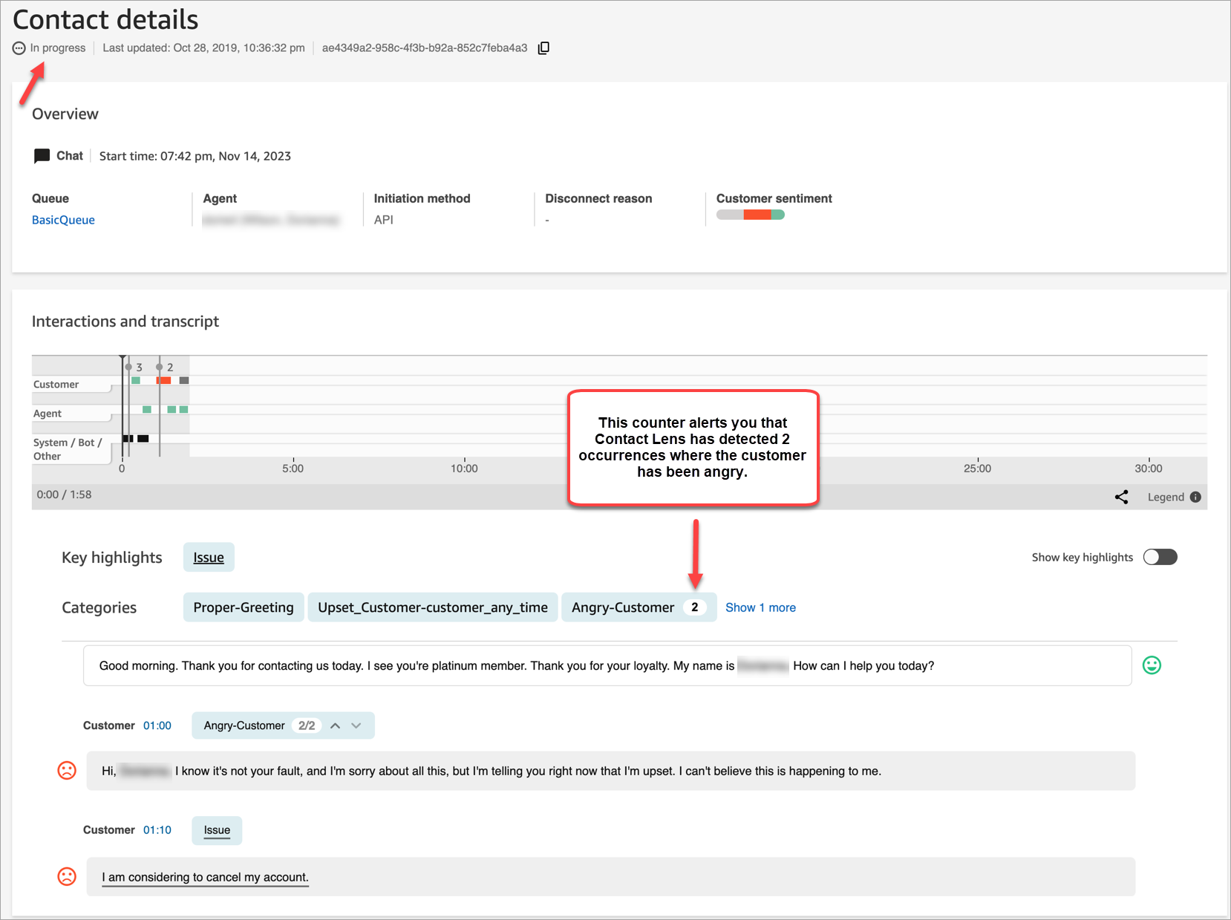
Task: Click the In progress status icon
Action: click(x=18, y=48)
